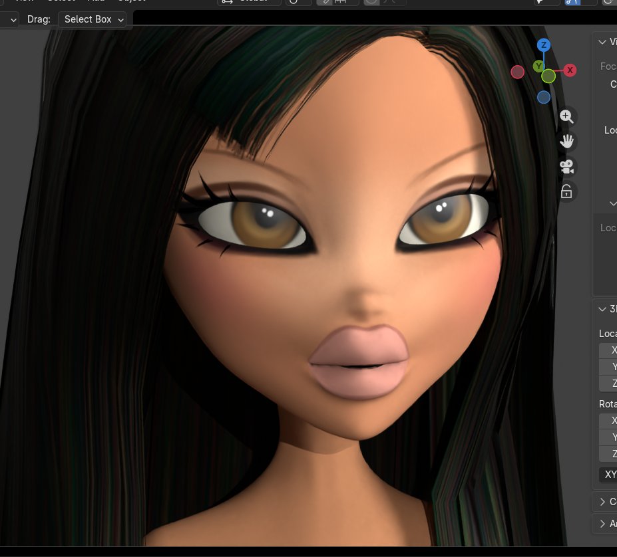
Task: Click the green Y axis gizmo ball labeled Y
Action: (538, 66)
